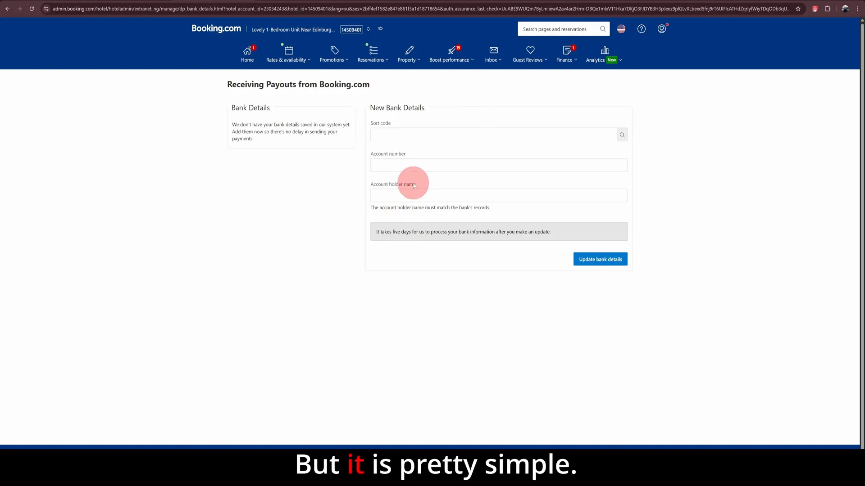Click the Rates & availability calendar icon
The height and width of the screenshot is (486, 865).
tap(289, 50)
